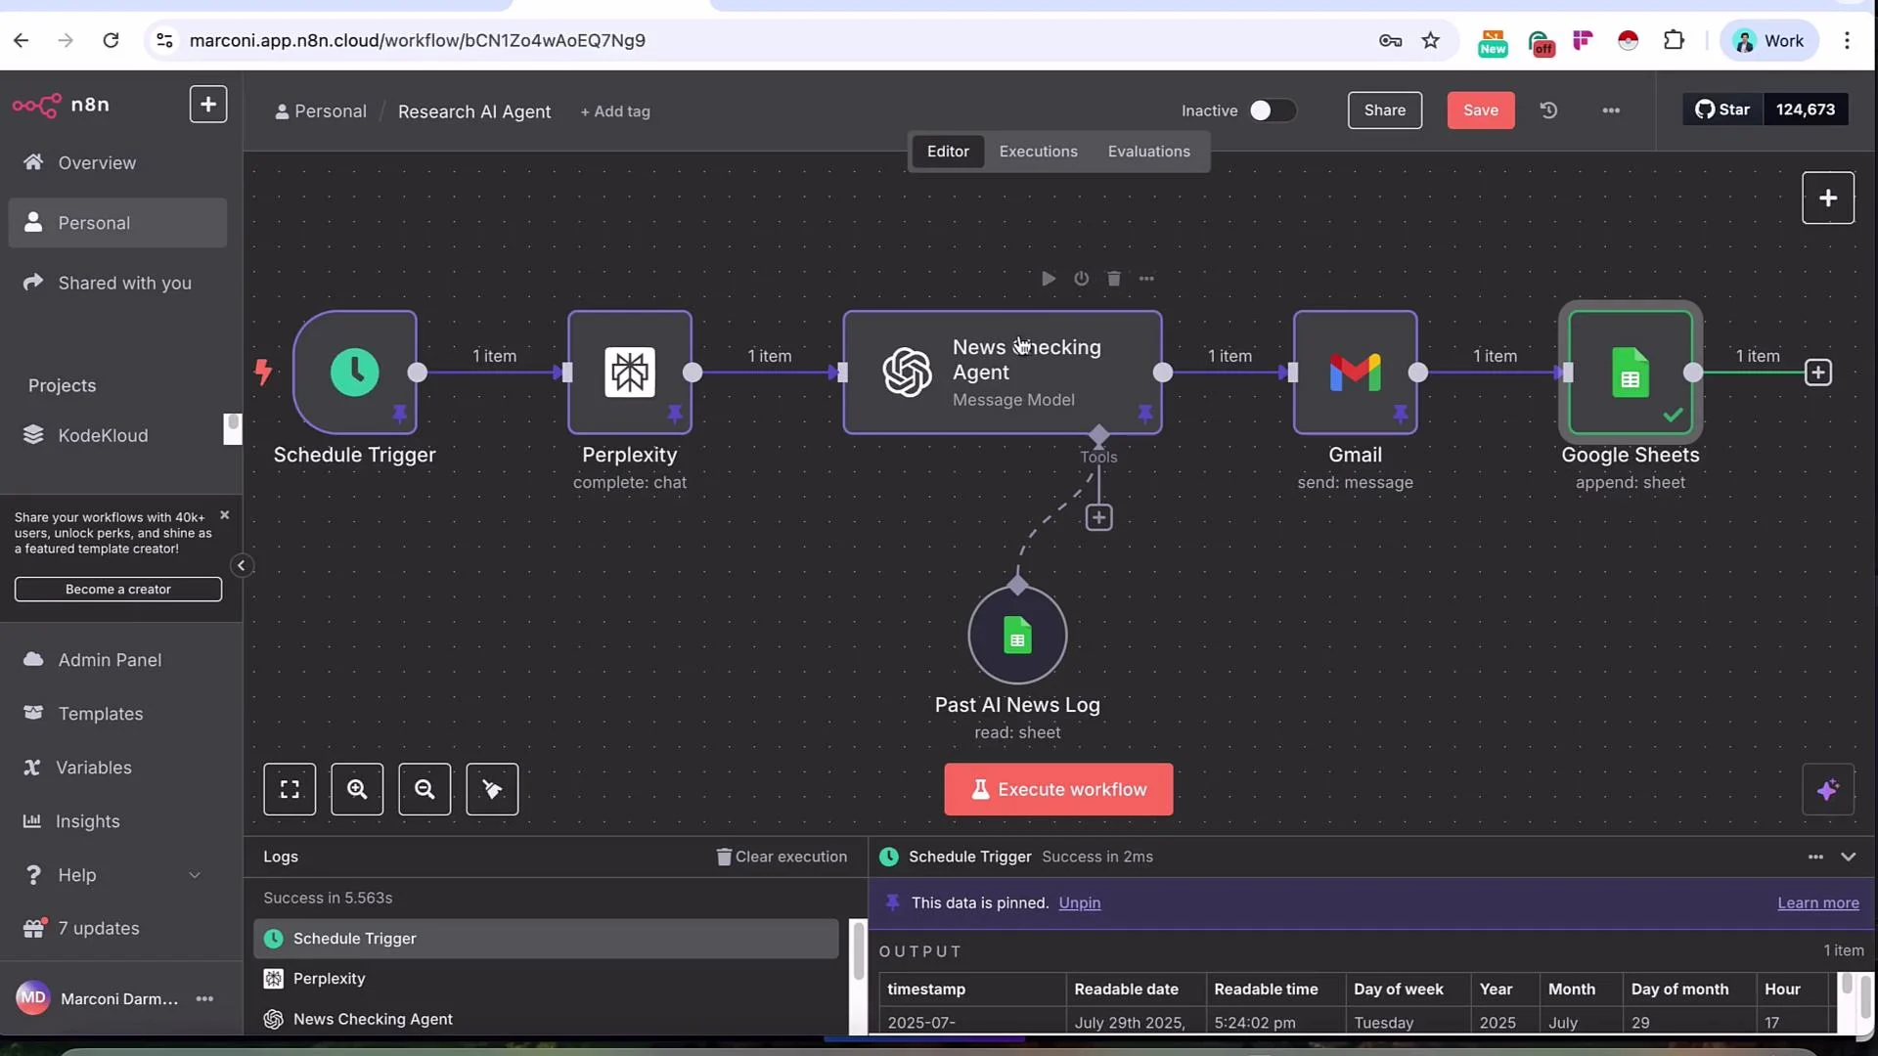This screenshot has width=1878, height=1056.
Task: Open the Schedule Trigger node
Action: (354, 373)
